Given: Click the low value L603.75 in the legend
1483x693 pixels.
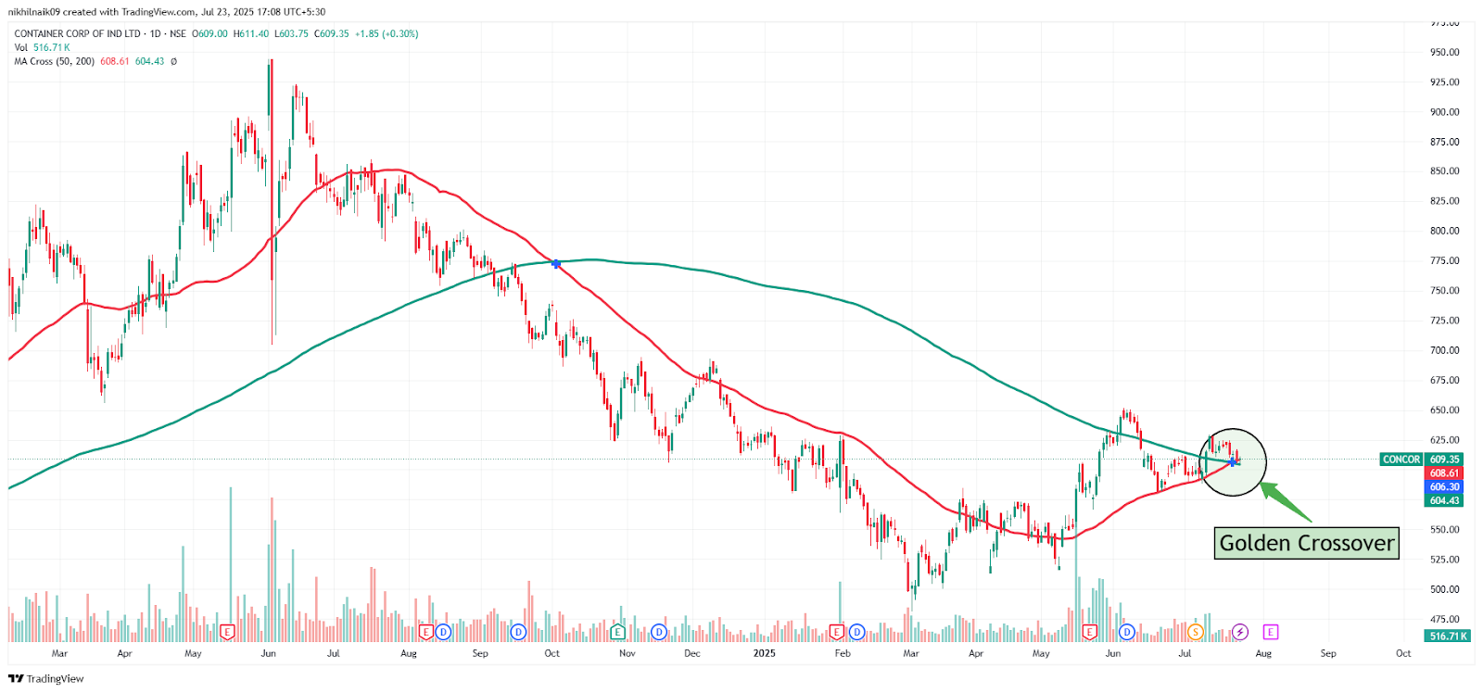Looking at the screenshot, I should [x=292, y=33].
